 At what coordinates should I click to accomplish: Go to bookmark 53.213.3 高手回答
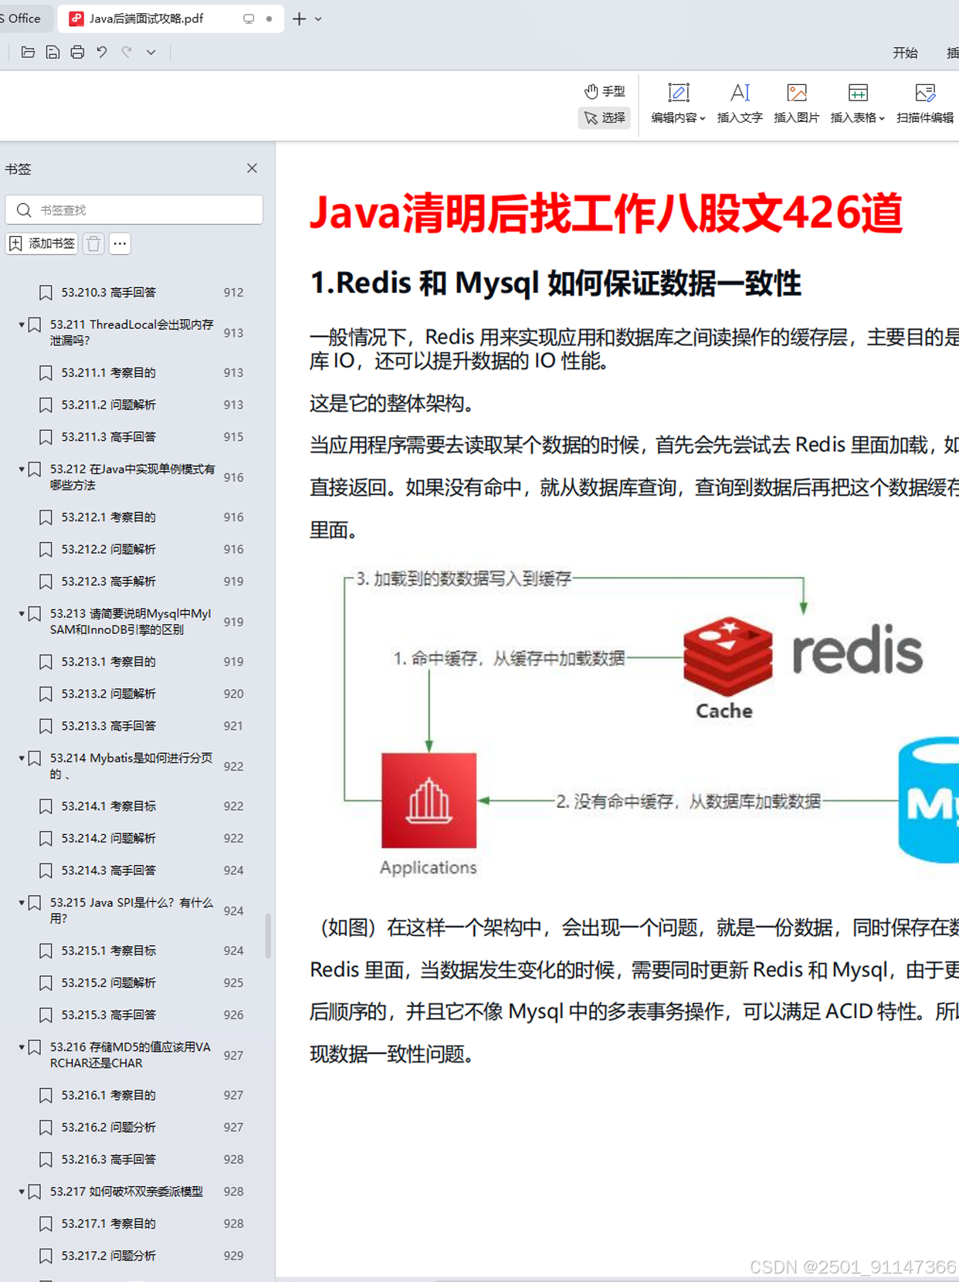click(x=109, y=726)
